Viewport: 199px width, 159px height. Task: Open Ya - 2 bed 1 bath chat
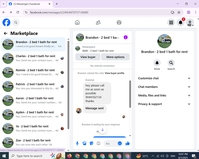tap(33, 128)
